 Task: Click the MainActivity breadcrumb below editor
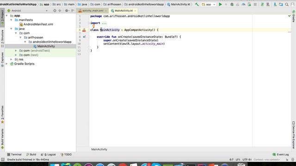(99, 149)
